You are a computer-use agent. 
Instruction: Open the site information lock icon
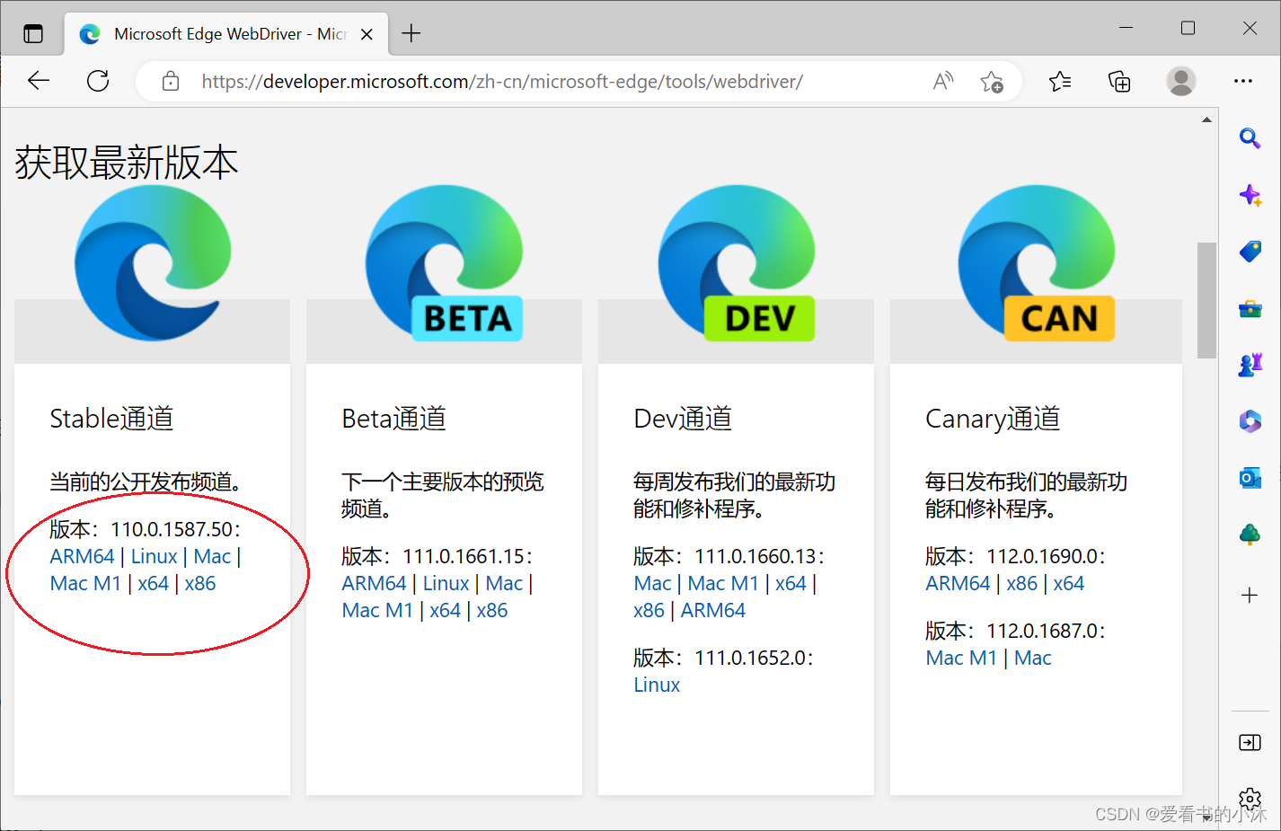(x=170, y=82)
